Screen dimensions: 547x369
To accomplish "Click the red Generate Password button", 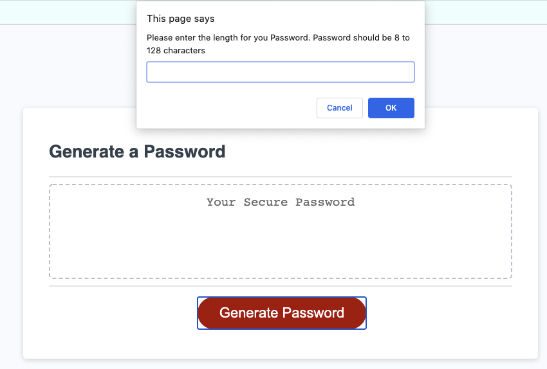I will pos(282,313).
